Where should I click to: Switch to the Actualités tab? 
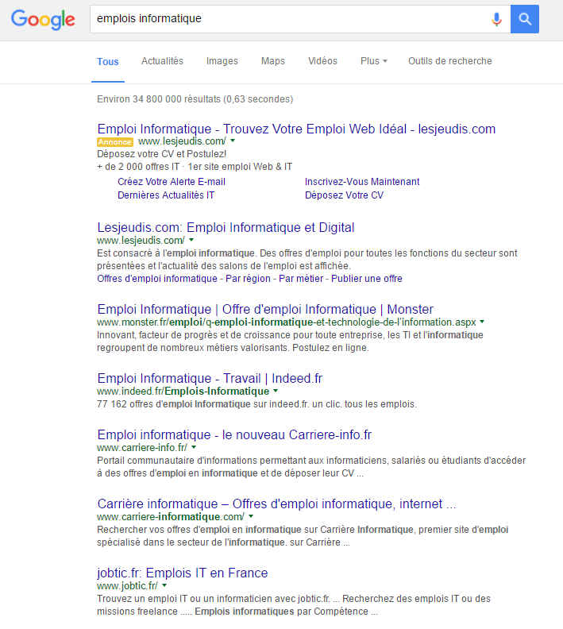pyautogui.click(x=162, y=61)
